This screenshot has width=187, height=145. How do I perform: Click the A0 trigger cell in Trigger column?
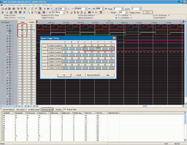22,26
